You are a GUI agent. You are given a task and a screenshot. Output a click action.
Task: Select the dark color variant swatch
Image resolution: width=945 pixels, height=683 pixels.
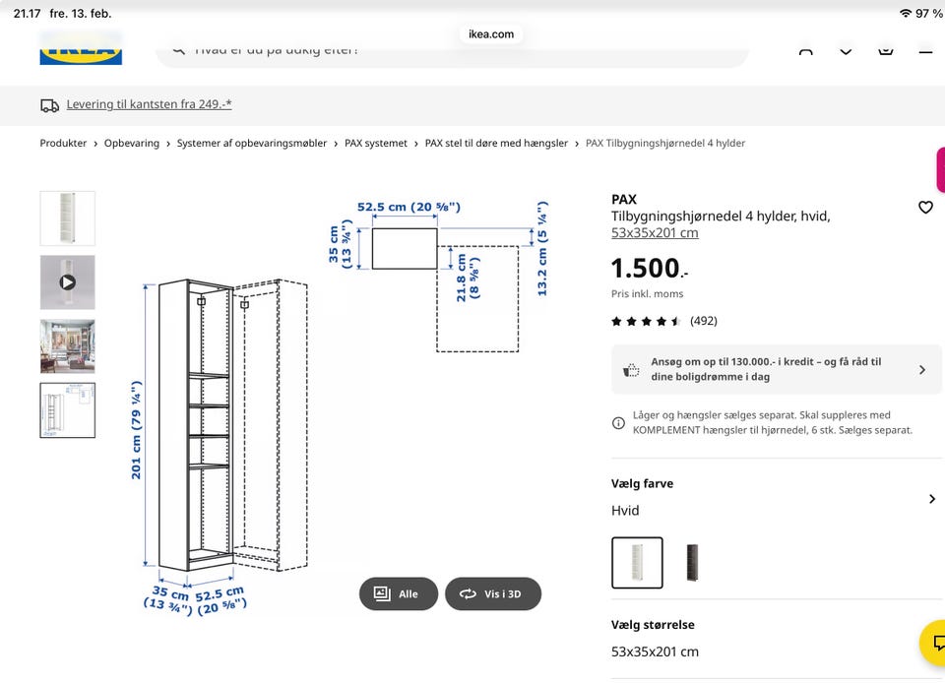(x=691, y=563)
